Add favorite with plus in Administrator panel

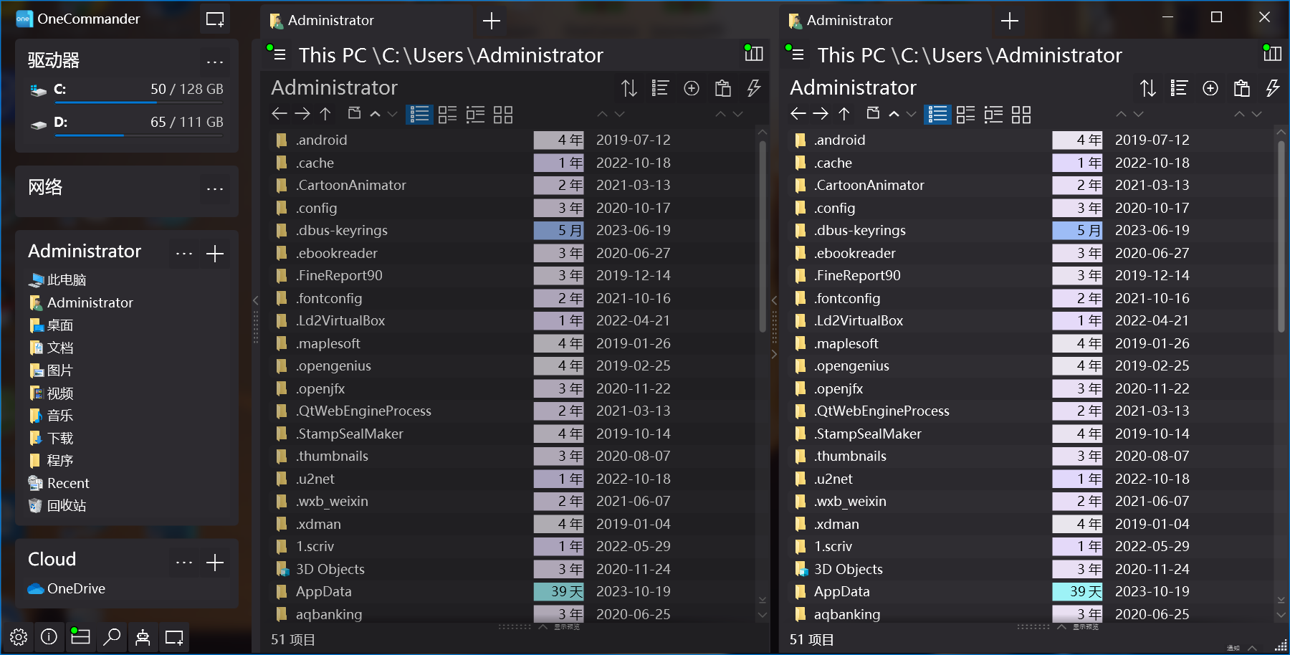point(215,254)
